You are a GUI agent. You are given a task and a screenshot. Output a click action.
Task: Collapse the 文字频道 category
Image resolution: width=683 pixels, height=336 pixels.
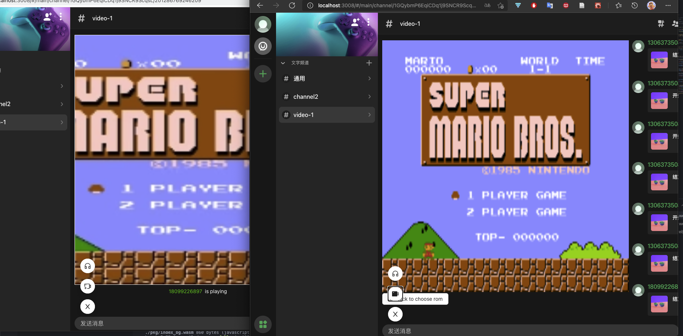pos(283,63)
